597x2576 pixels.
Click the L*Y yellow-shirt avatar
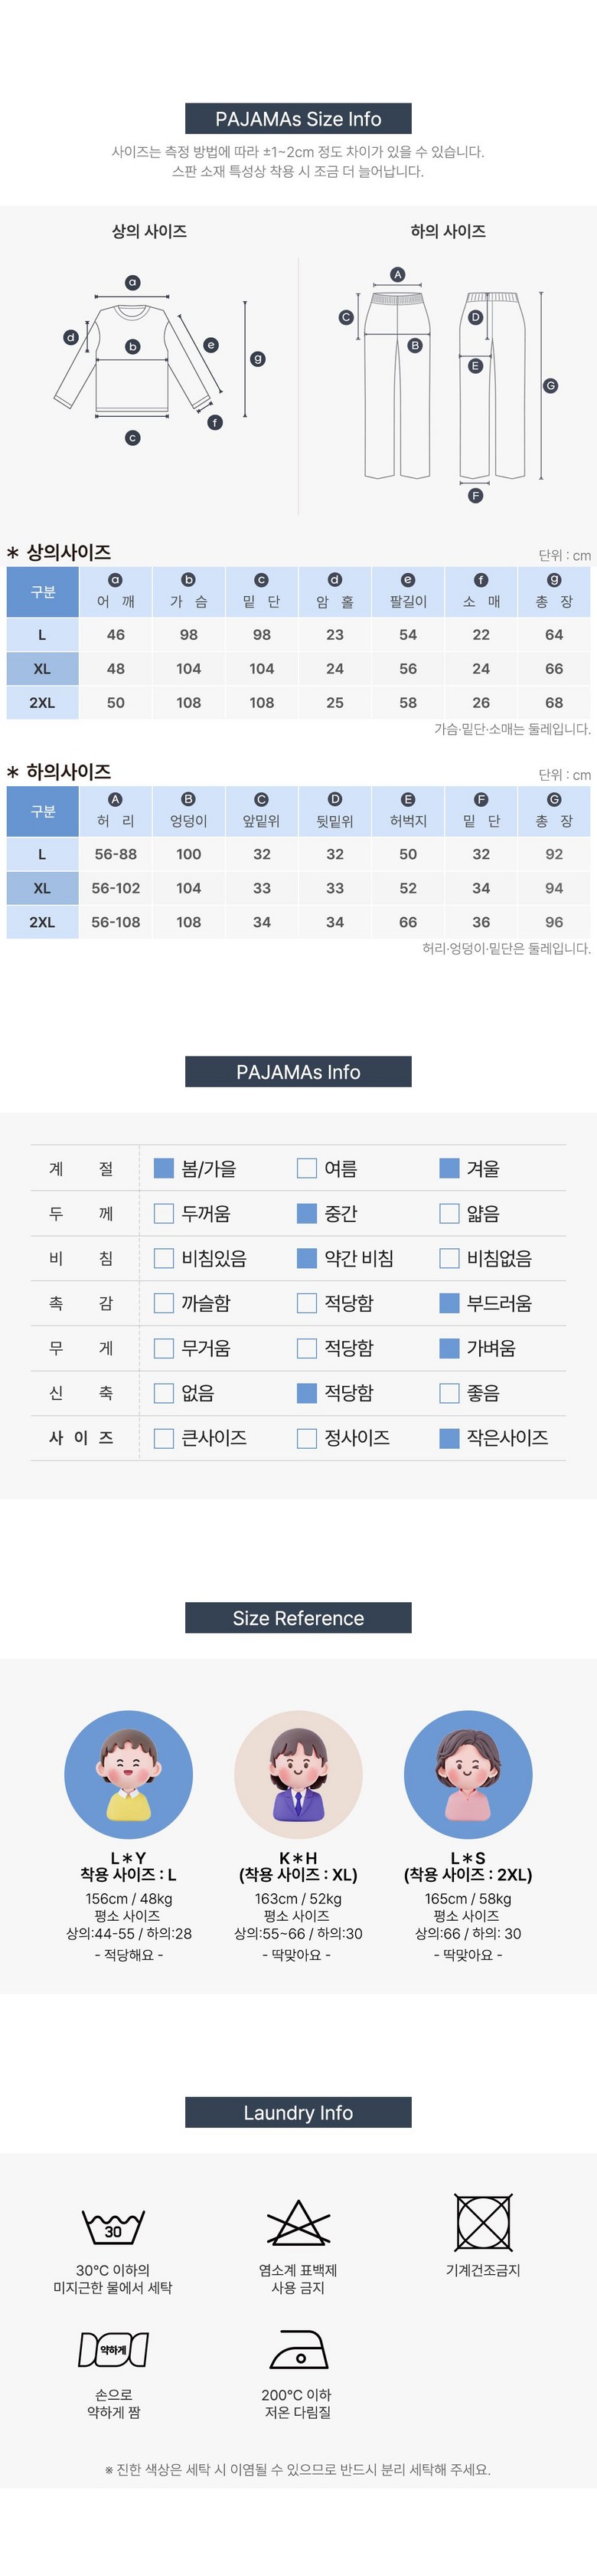pos(128,1774)
